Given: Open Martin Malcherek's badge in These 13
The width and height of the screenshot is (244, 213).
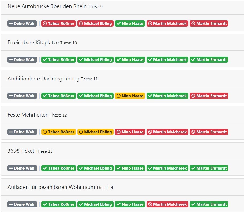Looking at the screenshot, I should click(x=167, y=168).
